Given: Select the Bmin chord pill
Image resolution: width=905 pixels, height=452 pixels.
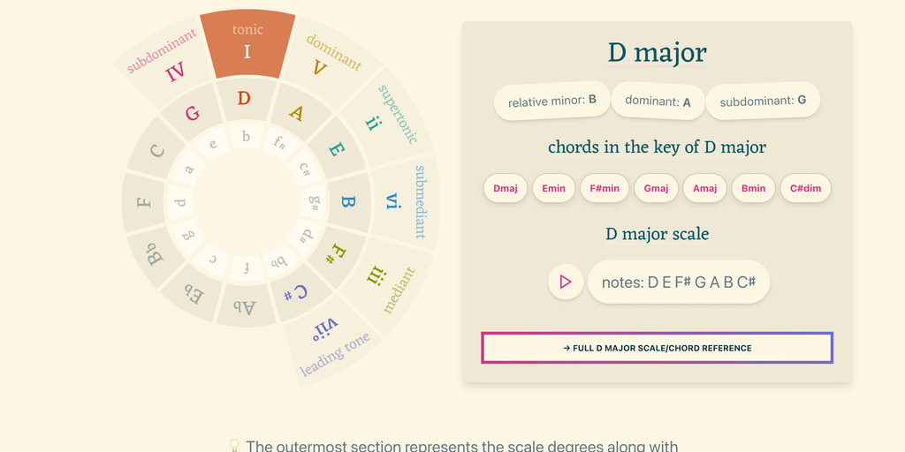Looking at the screenshot, I should [x=754, y=188].
